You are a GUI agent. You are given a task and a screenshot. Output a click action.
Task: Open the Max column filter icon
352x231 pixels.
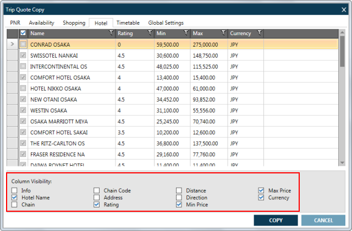(223, 33)
